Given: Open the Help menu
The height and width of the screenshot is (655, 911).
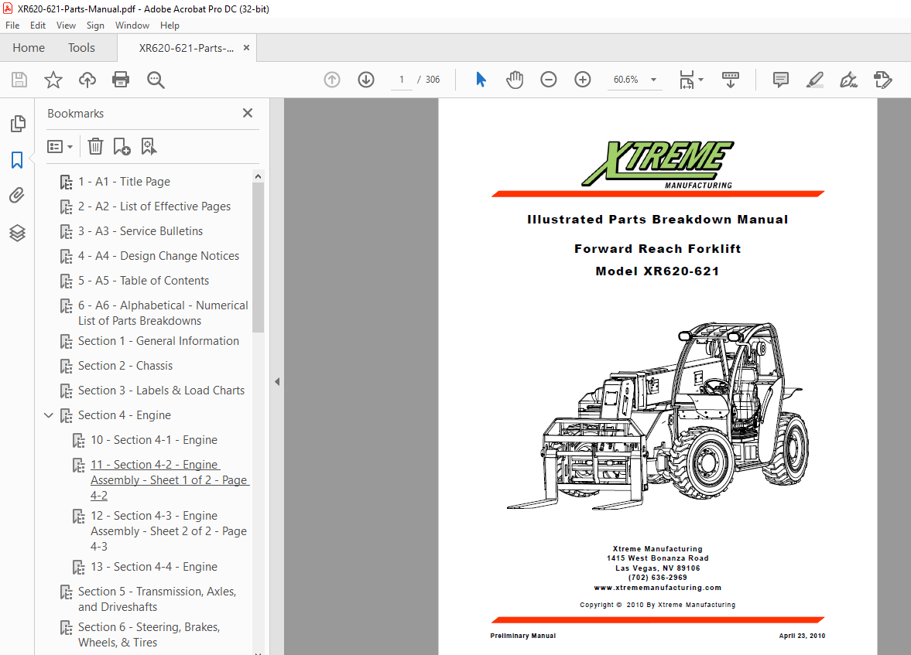Looking at the screenshot, I should pyautogui.click(x=170, y=26).
